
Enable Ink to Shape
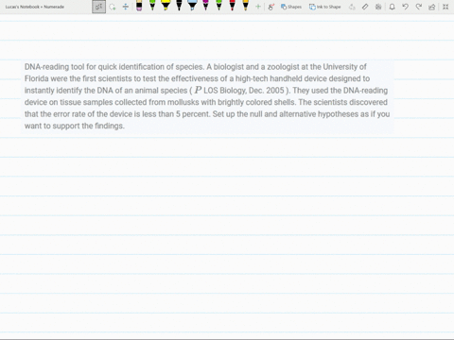(x=324, y=7)
